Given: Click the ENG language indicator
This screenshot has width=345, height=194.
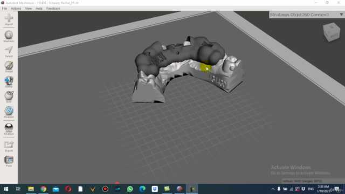Looking at the screenshot, I should click(x=310, y=189).
